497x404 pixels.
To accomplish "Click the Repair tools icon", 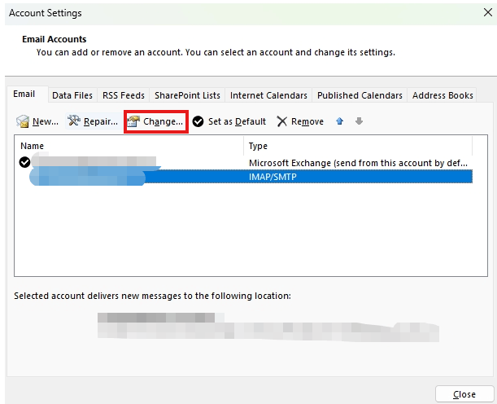I will coord(74,121).
